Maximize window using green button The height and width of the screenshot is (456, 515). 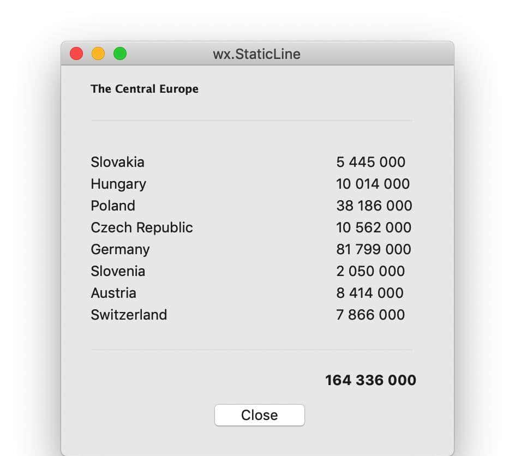120,54
